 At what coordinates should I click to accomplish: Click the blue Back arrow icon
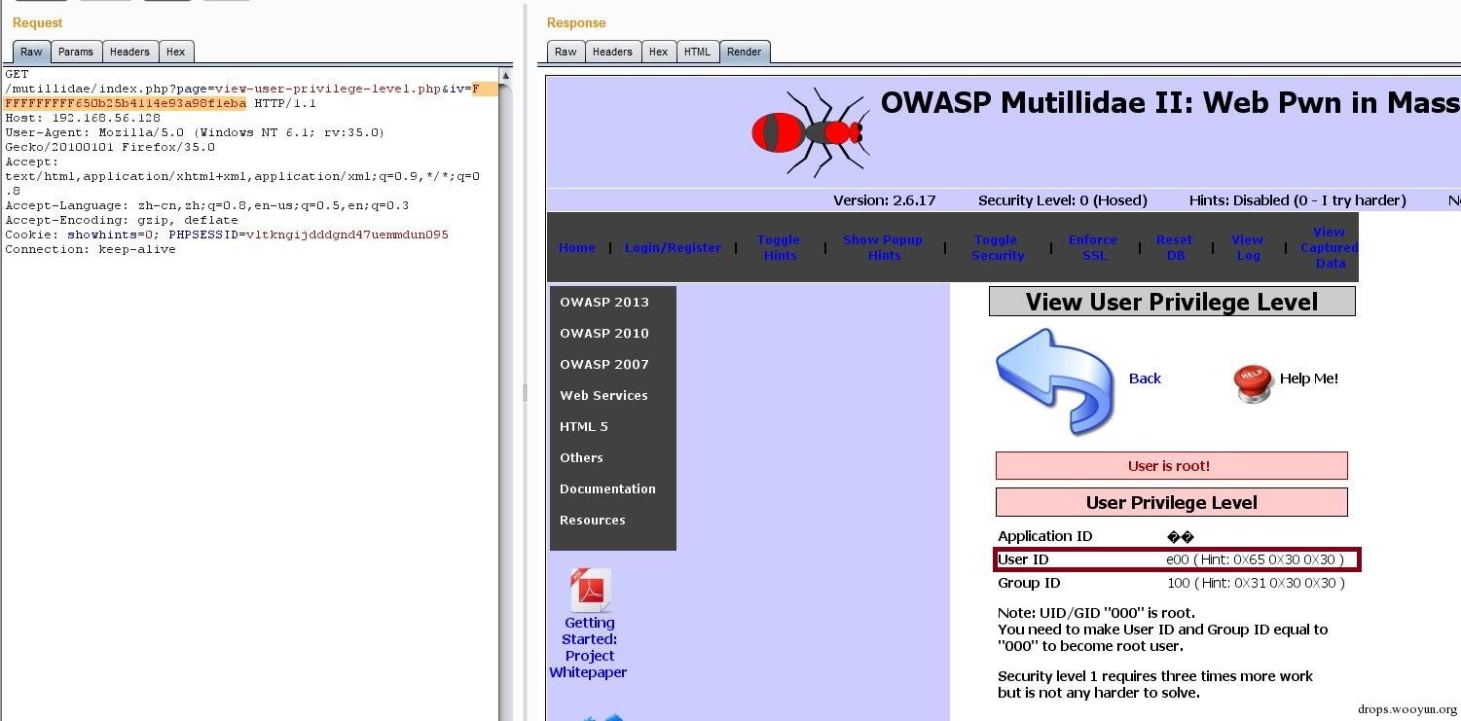(1055, 380)
